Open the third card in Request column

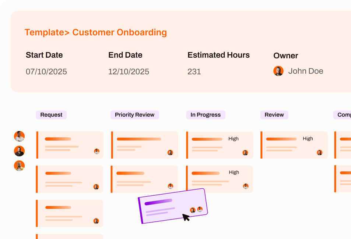tap(69, 213)
